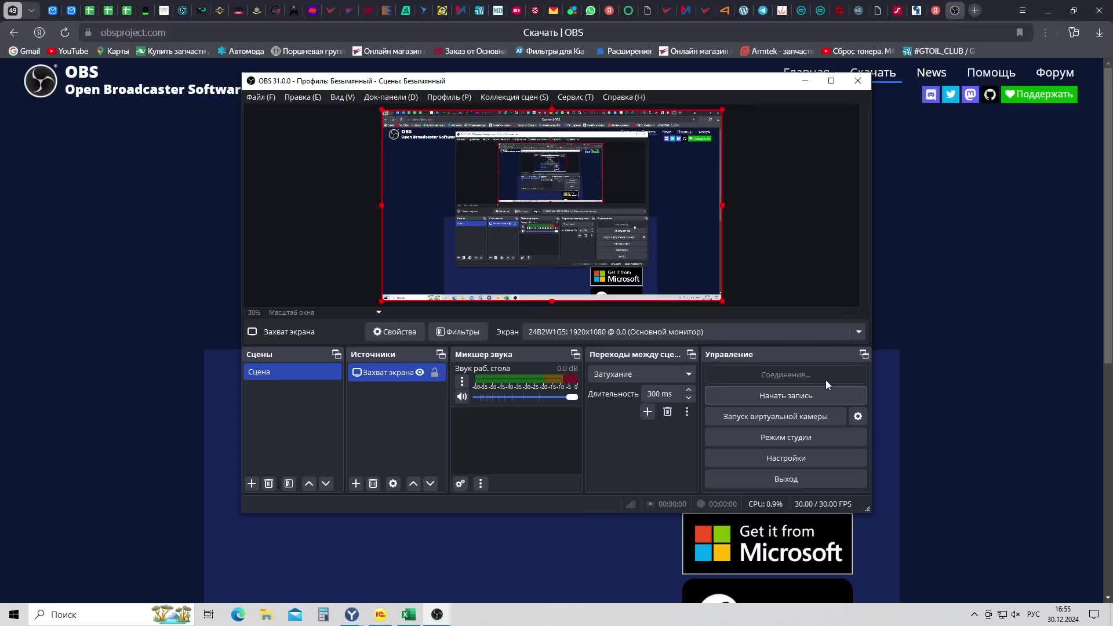Open virtual camera settings gear

(x=858, y=416)
